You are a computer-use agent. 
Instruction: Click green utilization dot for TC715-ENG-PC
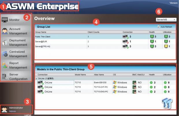165,91
